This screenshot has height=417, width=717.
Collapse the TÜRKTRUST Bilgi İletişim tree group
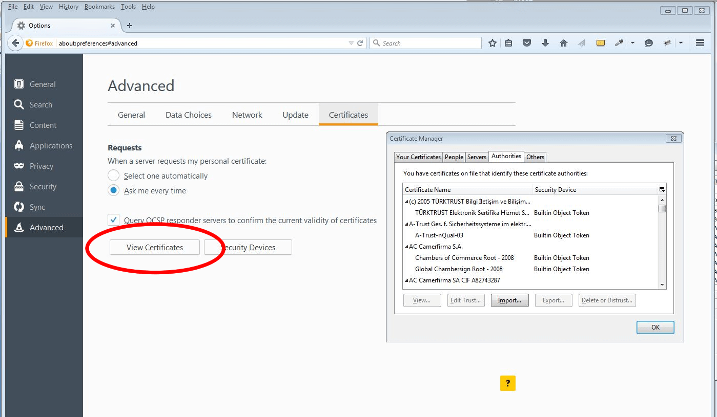tap(406, 202)
